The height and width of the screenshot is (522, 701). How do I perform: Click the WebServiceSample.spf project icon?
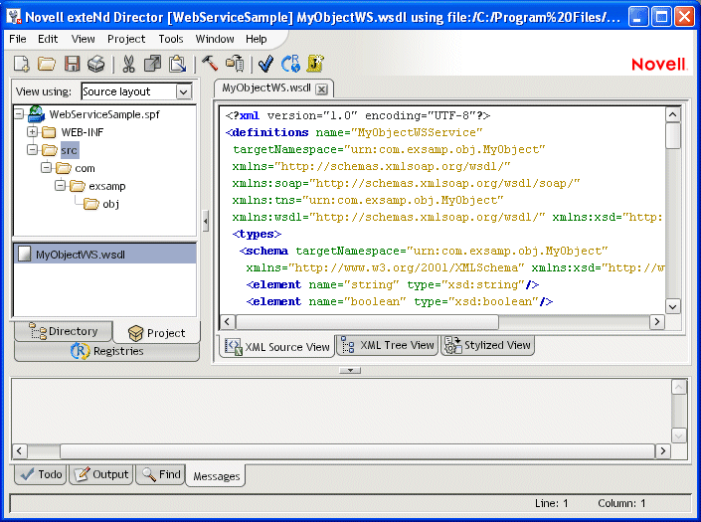coord(36,114)
